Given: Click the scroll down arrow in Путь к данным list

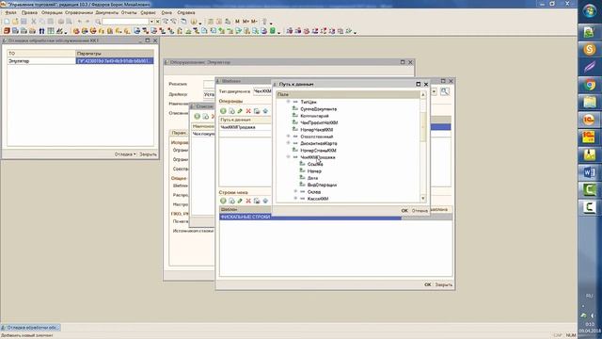Looking at the screenshot, I should point(423,199).
